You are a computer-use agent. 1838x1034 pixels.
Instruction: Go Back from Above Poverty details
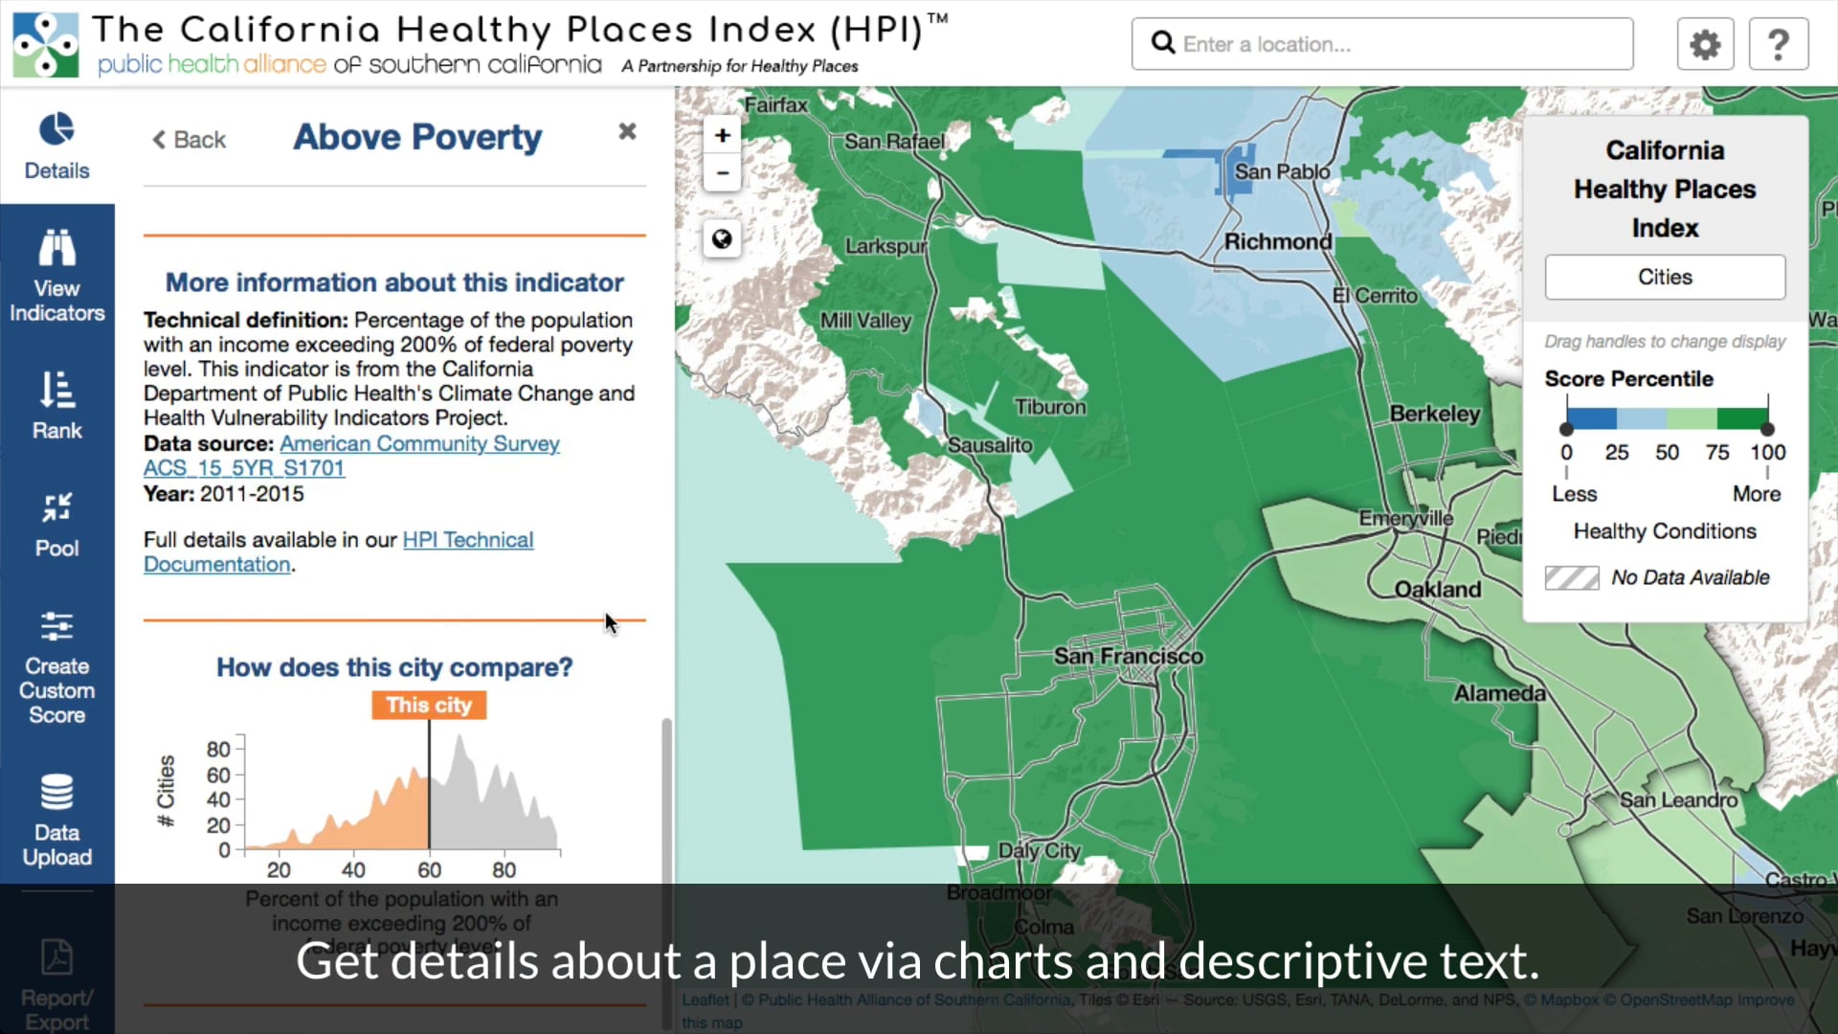click(189, 140)
